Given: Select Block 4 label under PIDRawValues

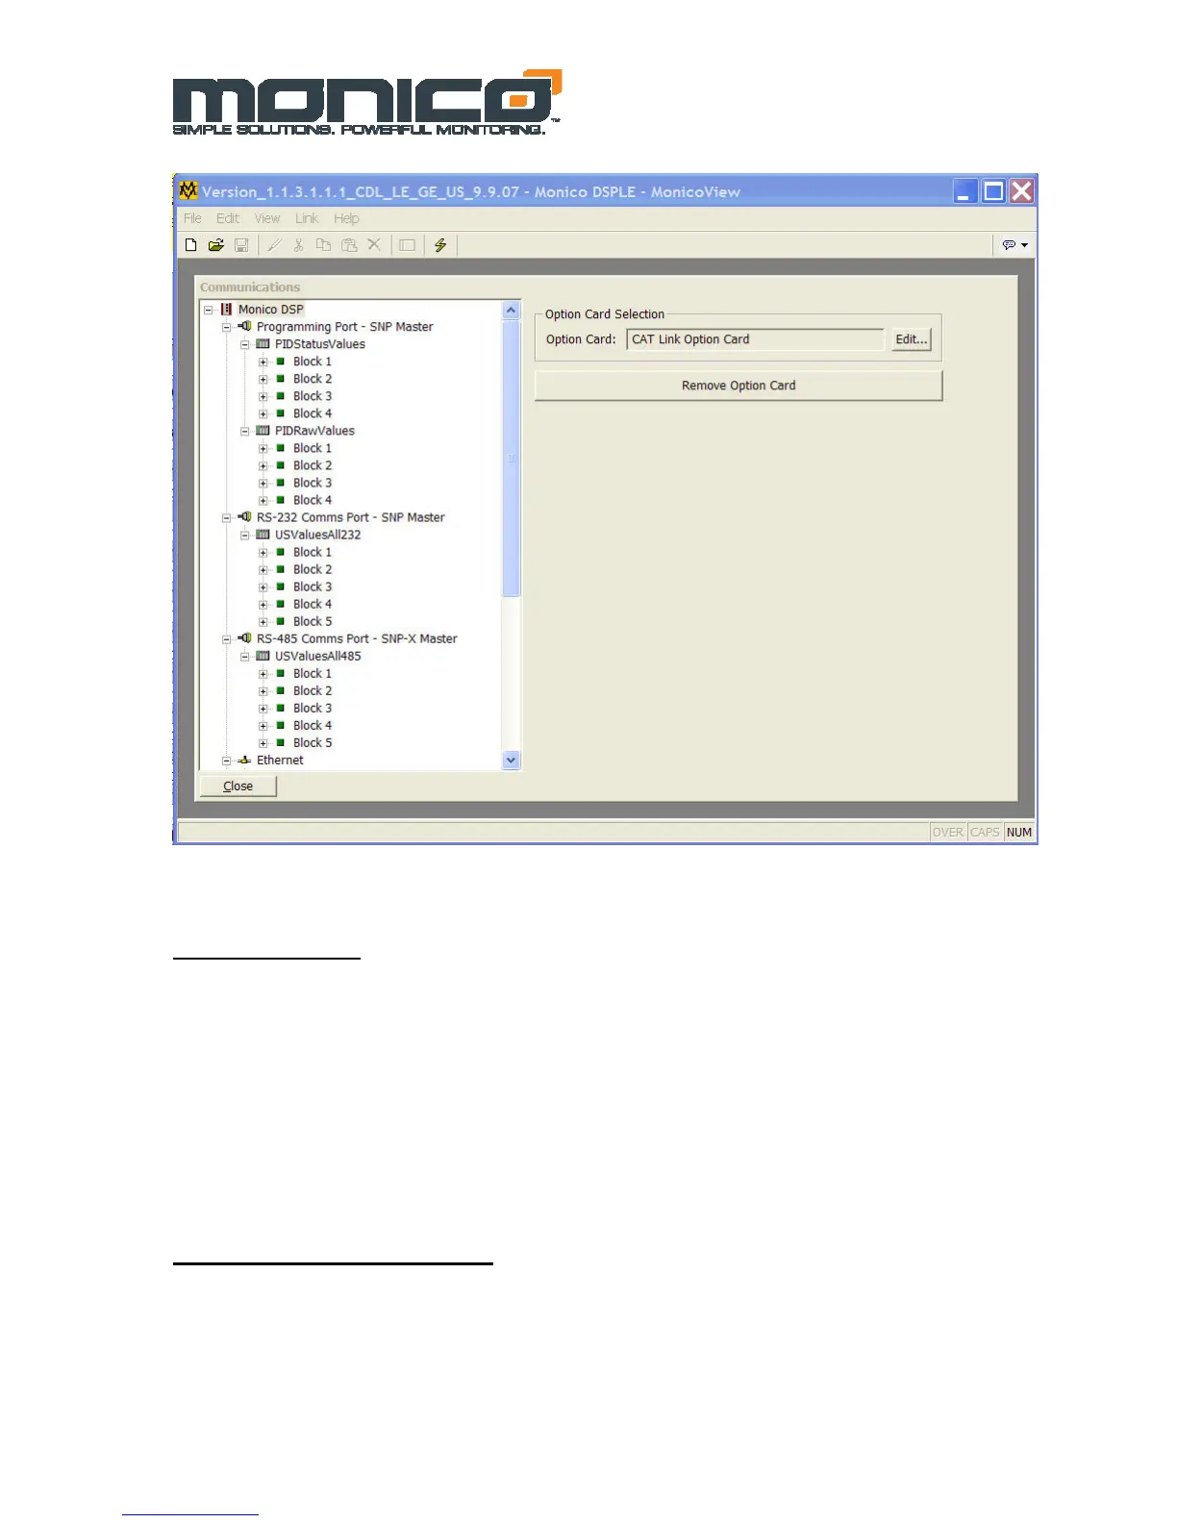Looking at the screenshot, I should (x=313, y=500).
